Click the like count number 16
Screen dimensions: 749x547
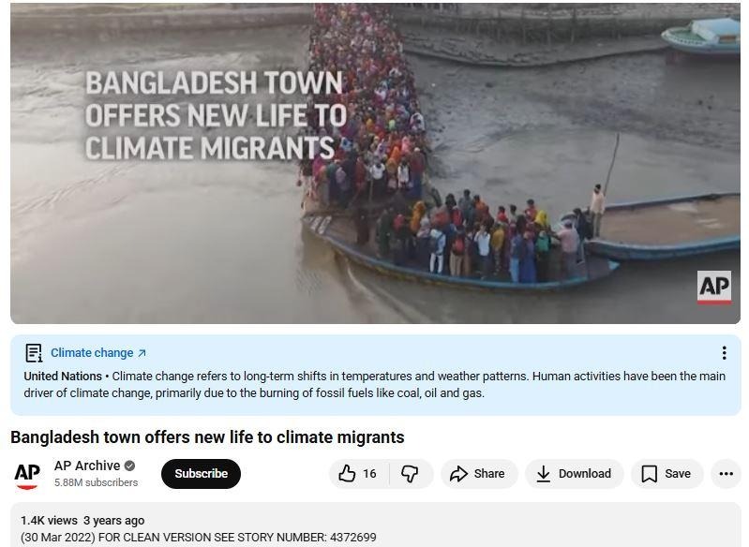(369, 474)
